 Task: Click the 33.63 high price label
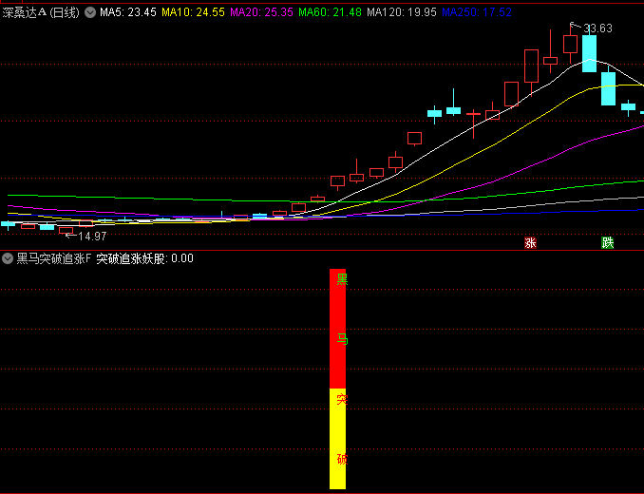[x=597, y=28]
